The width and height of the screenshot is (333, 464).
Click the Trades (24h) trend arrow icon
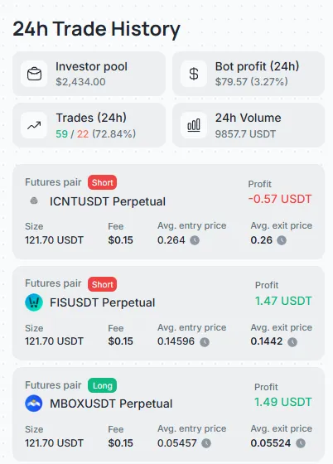[34, 125]
